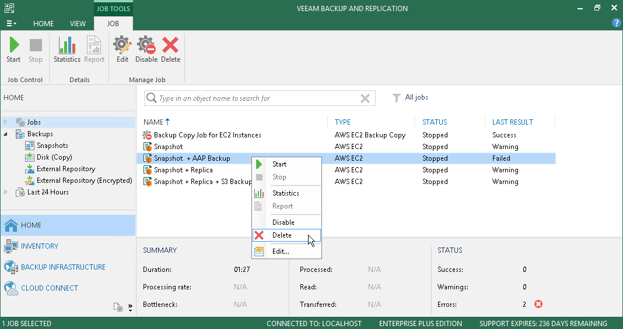Image resolution: width=623 pixels, height=329 pixels.
Task: Select the JOB ribbon tab
Action: (x=113, y=24)
